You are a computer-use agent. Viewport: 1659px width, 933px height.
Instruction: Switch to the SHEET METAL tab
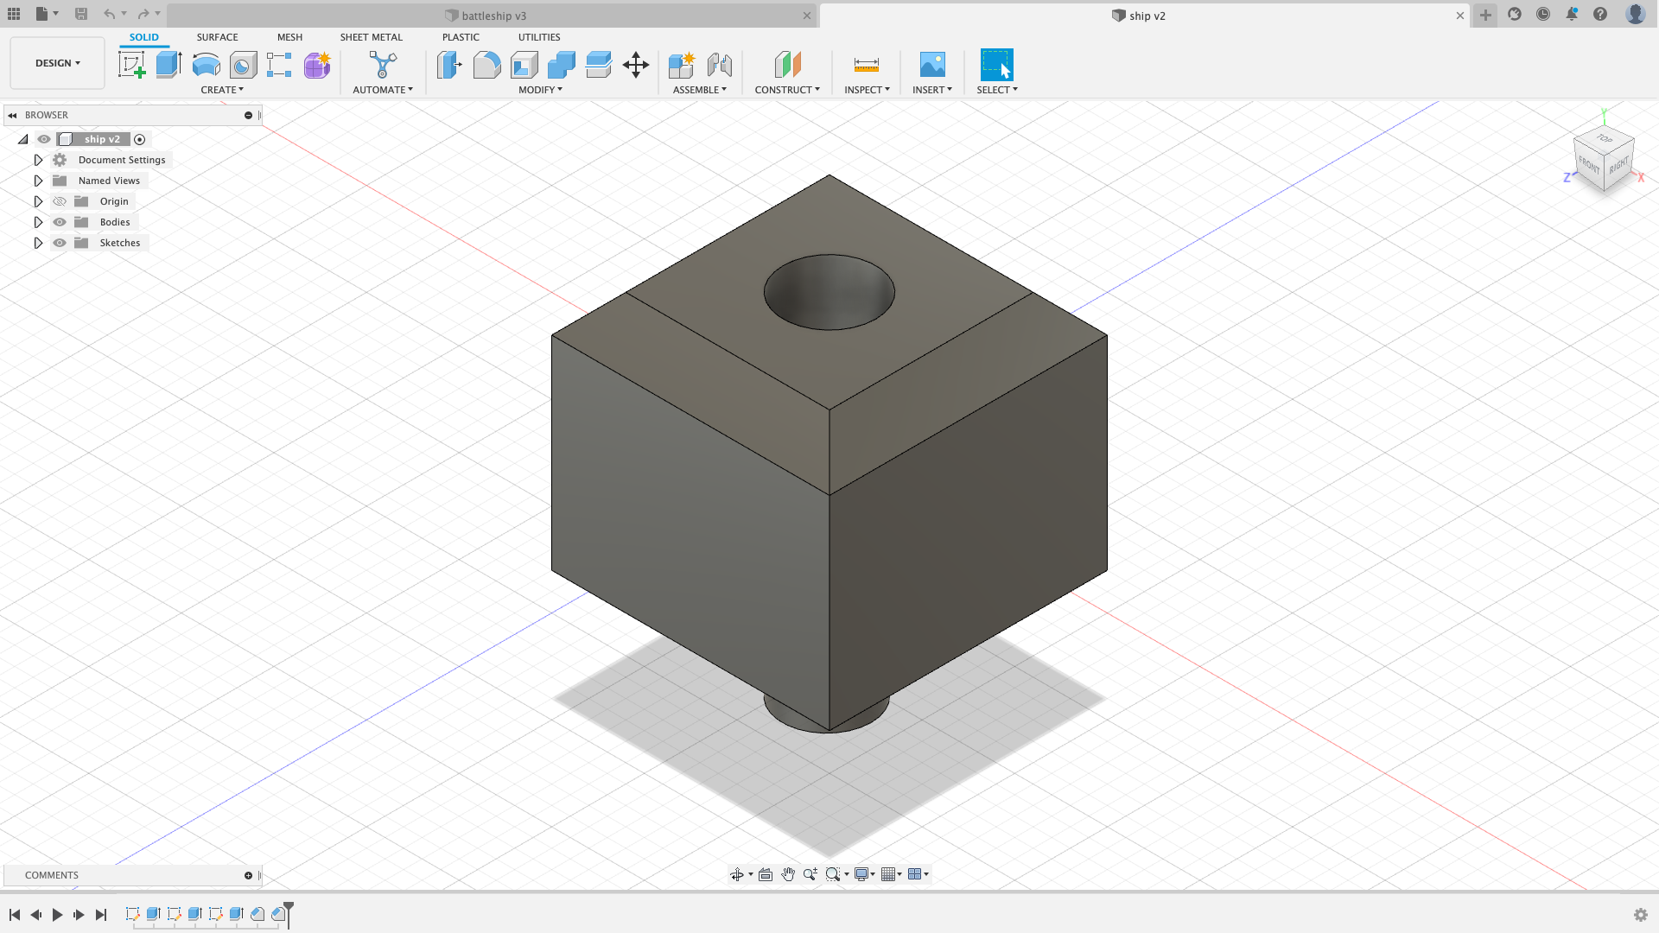point(371,37)
